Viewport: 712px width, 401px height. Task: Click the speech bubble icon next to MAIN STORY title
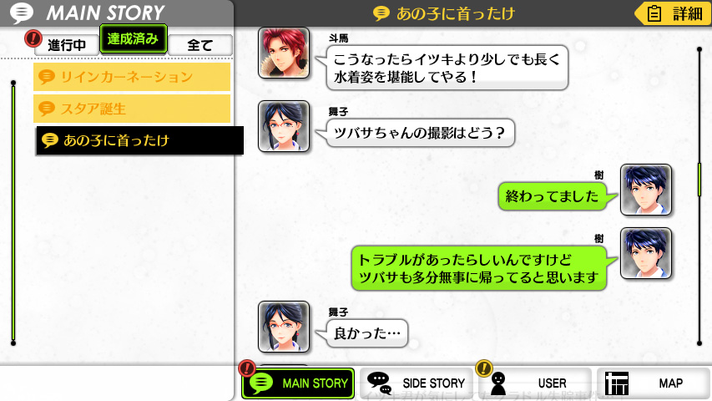(22, 13)
